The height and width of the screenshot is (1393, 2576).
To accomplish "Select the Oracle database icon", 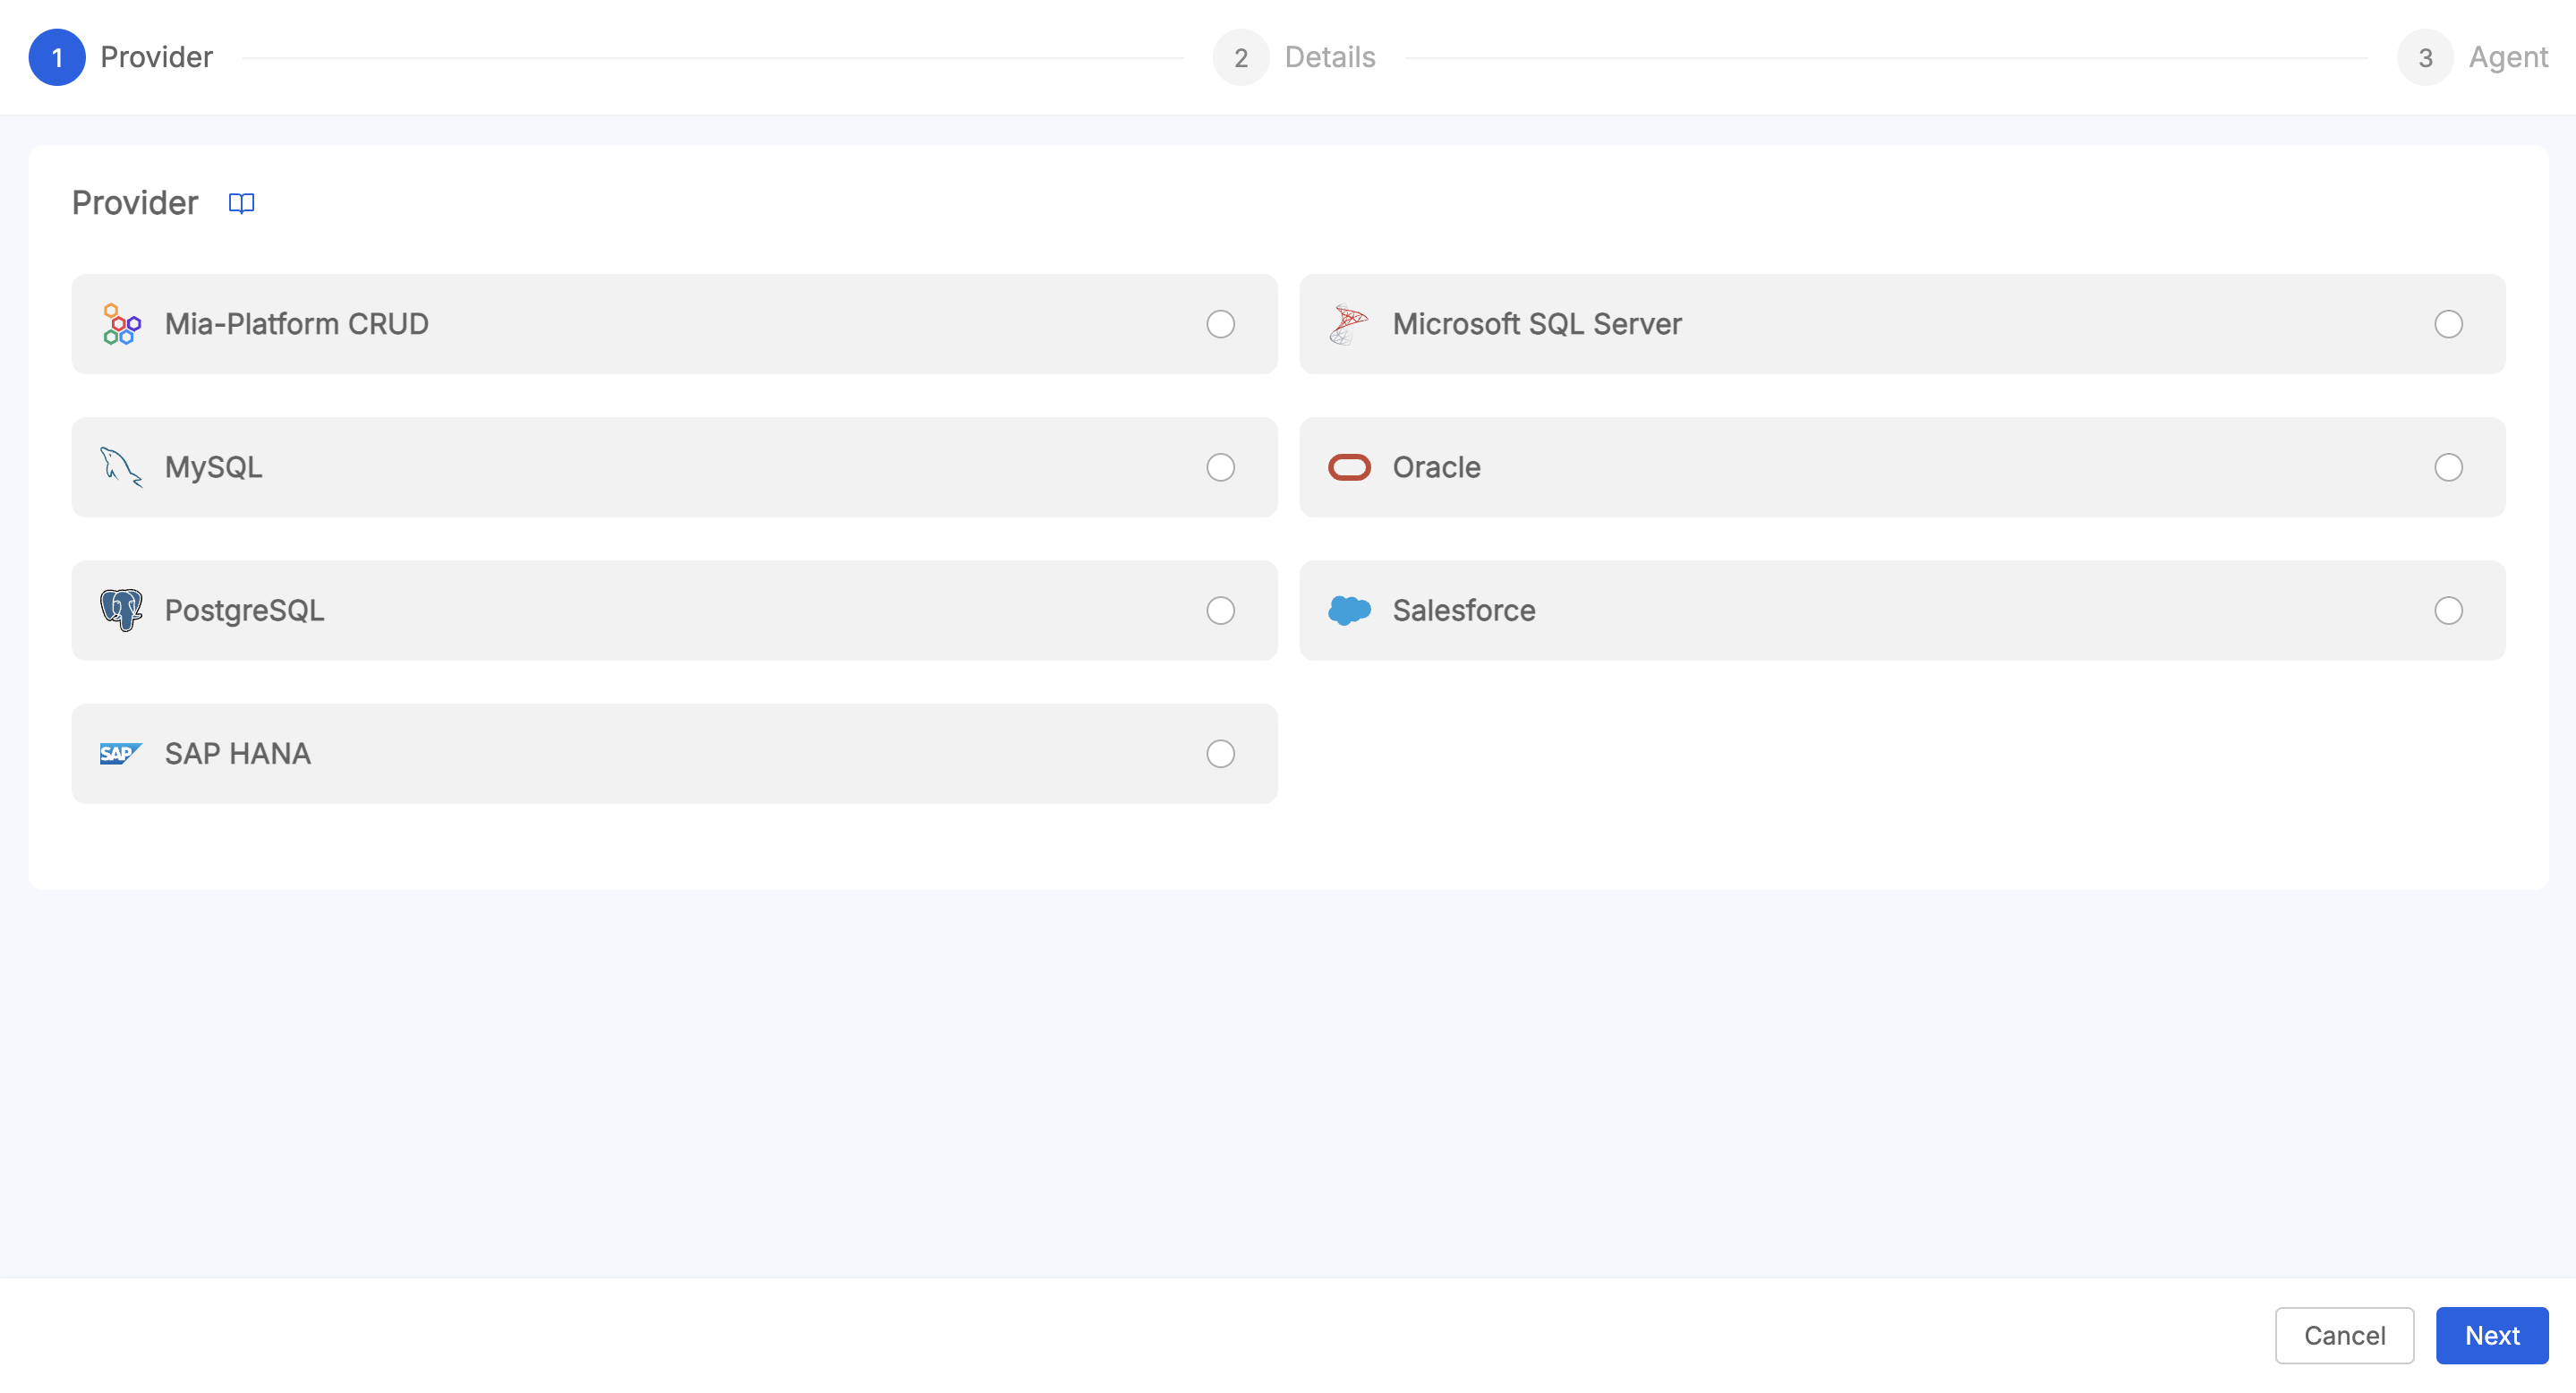I will [1348, 465].
